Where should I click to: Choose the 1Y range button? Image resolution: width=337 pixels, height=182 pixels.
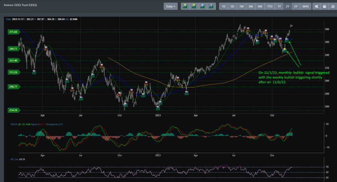point(279,6)
